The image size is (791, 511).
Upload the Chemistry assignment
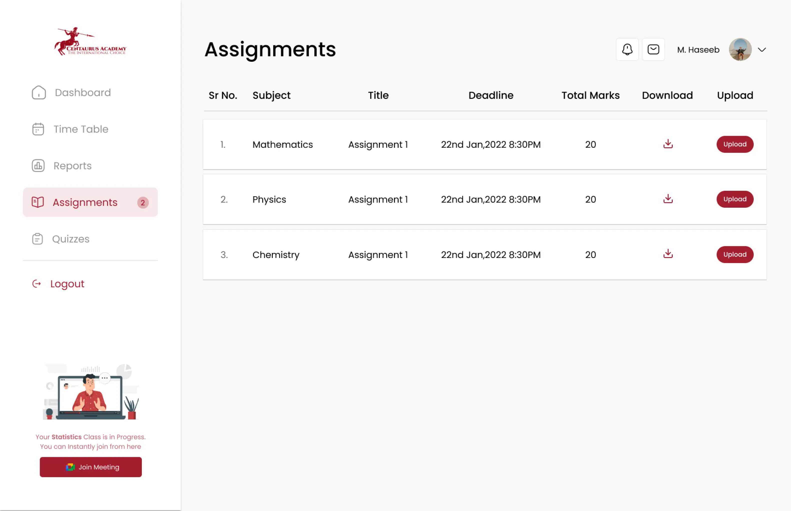734,254
